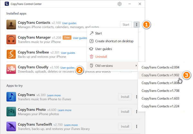Click the CopyTrans Contacts app icon
Screen dimensions: 193x134
click(x=11, y=25)
